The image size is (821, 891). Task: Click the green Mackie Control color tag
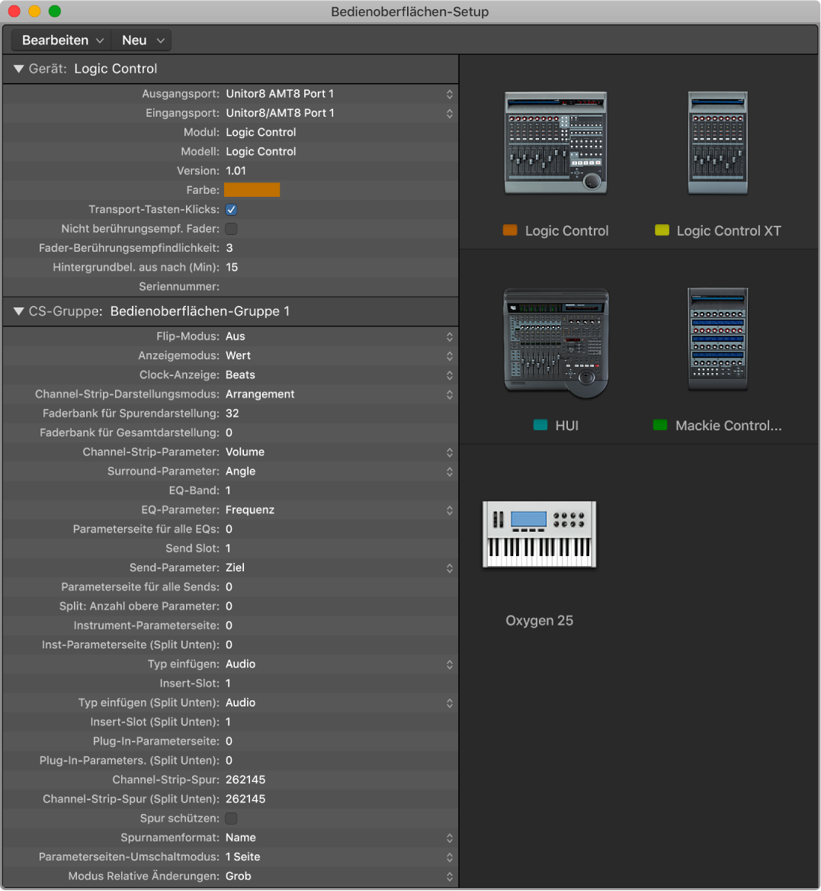[660, 426]
